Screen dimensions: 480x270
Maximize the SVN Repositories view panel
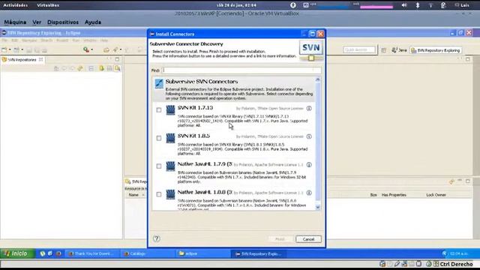117,59
